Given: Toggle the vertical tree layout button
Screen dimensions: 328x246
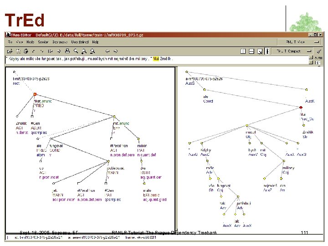Looking at the screenshot, I should point(267,51).
